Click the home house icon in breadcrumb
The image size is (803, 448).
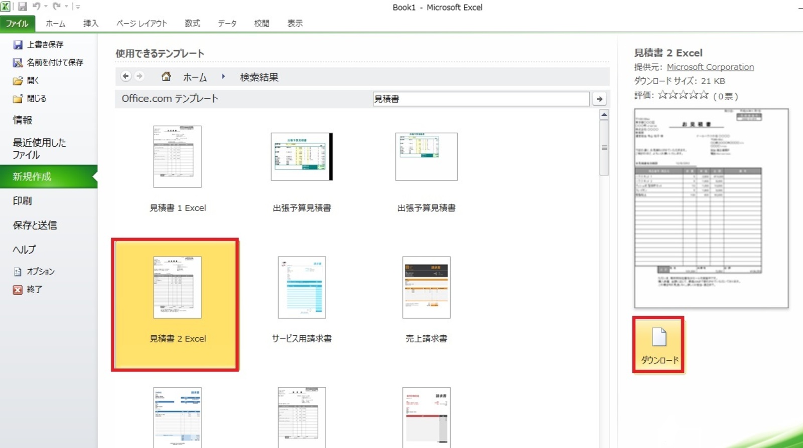coord(166,76)
